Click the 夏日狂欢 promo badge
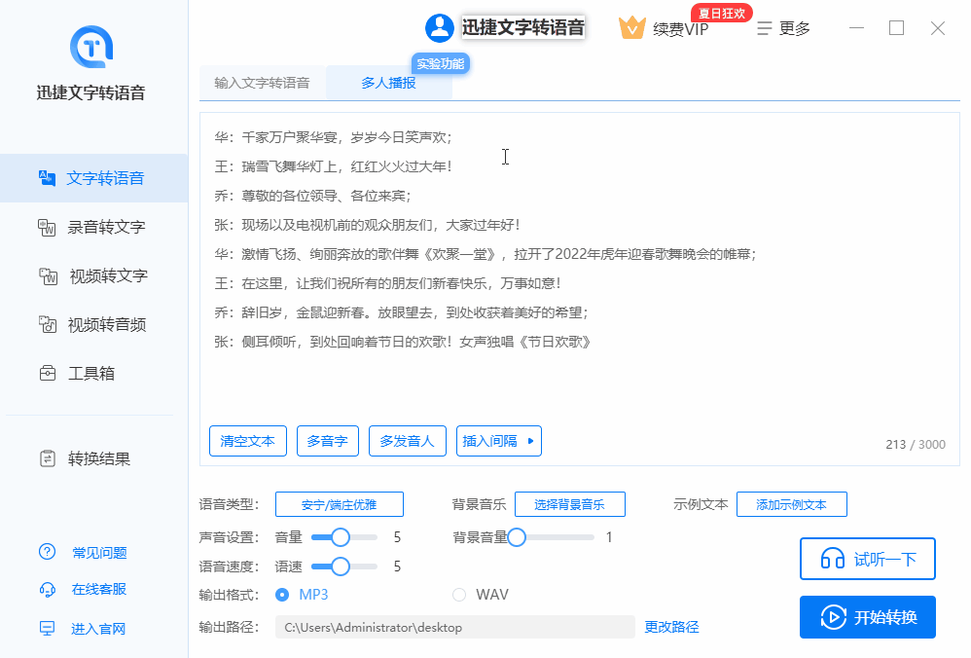Screen dimensions: 971x658 point(721,13)
